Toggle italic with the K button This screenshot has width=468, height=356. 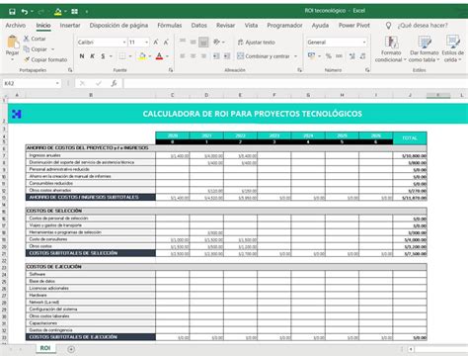[x=92, y=56]
